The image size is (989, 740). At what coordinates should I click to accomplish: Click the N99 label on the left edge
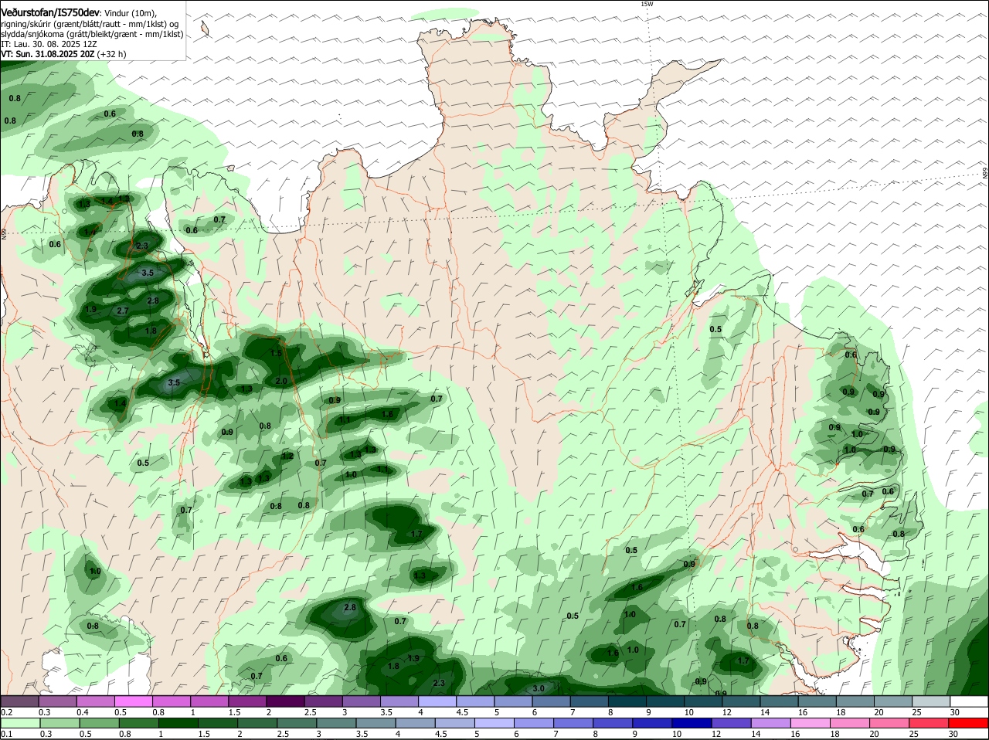(4, 233)
